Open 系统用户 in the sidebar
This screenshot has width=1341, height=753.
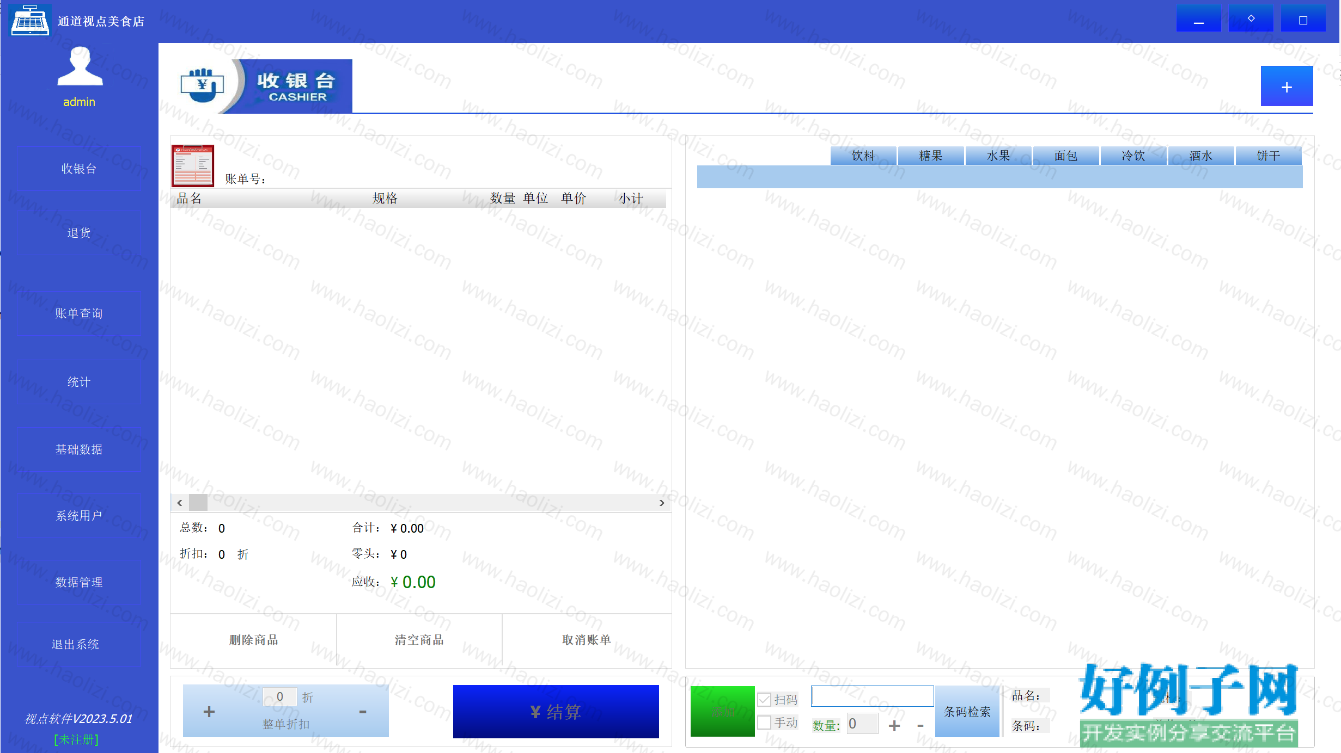[79, 516]
